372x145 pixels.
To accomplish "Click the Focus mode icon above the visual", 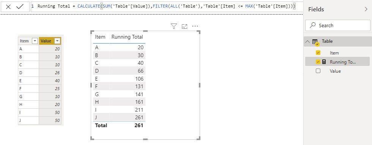I will click(x=184, y=27).
